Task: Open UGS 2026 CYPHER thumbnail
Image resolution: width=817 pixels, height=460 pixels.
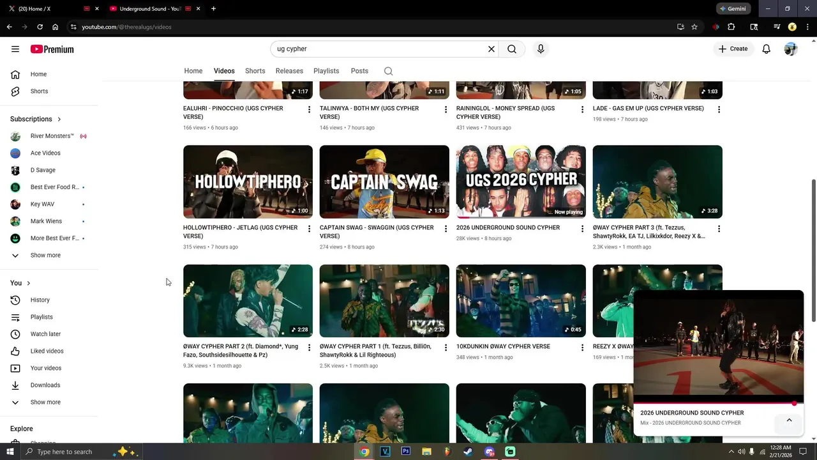Action: 521,181
